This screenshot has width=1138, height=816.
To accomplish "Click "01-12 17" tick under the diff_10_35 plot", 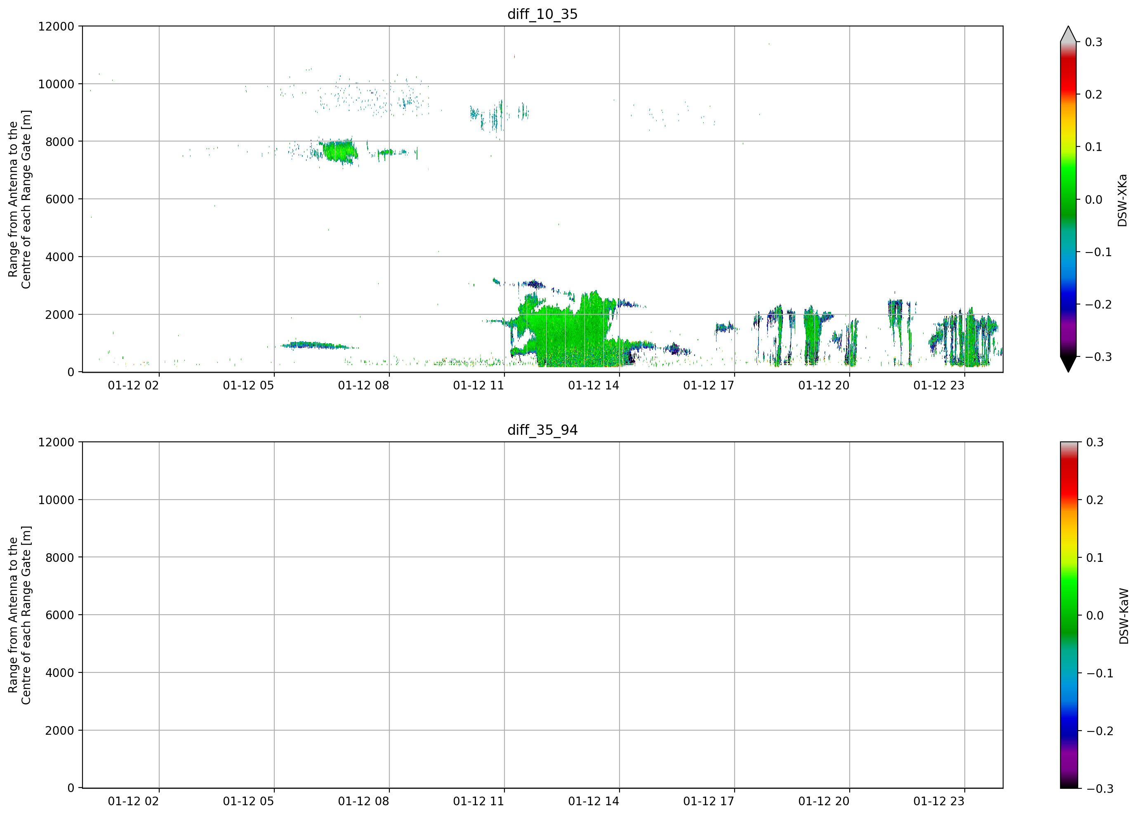I will (709, 385).
